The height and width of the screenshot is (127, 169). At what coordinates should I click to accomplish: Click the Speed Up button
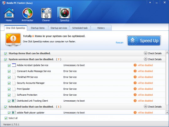tap(144, 41)
